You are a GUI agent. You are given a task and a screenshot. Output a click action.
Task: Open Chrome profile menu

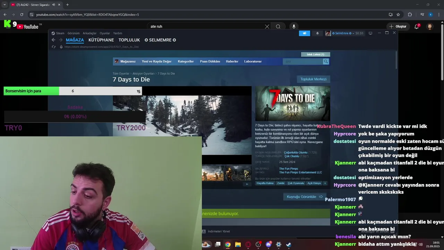(430, 15)
